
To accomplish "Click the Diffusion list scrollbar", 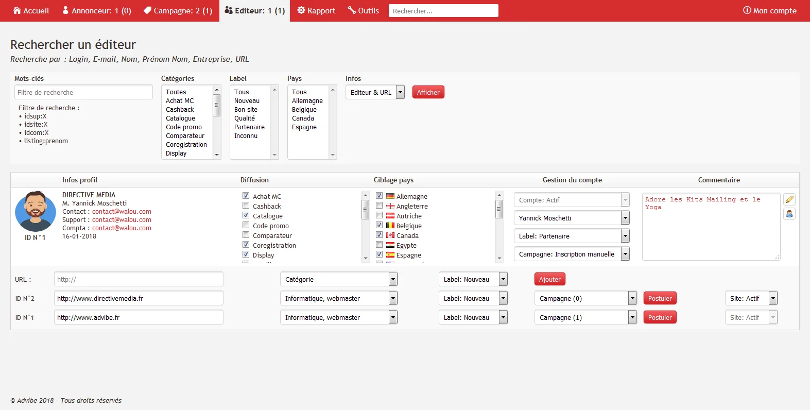I will pyautogui.click(x=366, y=227).
